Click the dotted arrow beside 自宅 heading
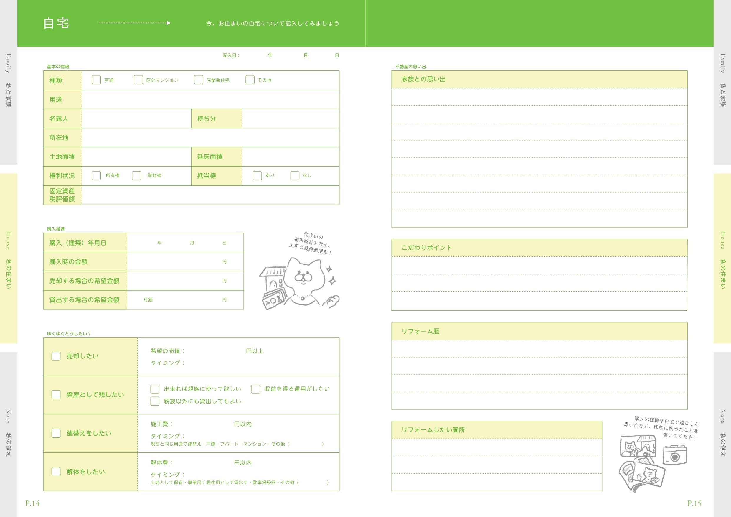 click(x=134, y=23)
